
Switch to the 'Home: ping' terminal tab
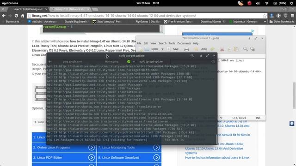coord(111,61)
